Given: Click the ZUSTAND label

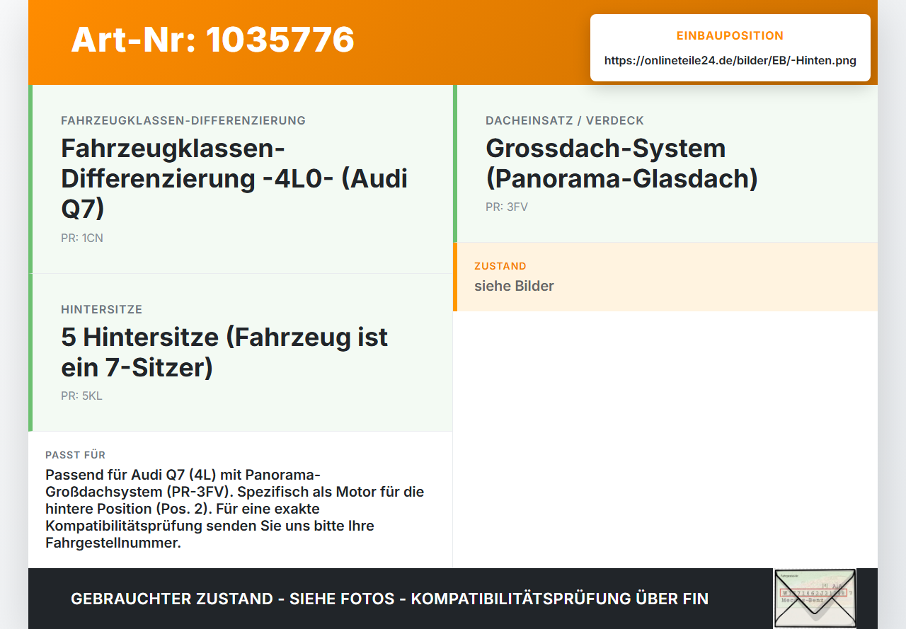Looking at the screenshot, I should point(500,267).
